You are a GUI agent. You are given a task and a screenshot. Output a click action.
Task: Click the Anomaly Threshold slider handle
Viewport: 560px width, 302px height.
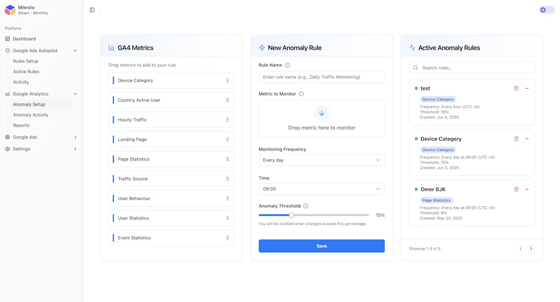point(291,215)
